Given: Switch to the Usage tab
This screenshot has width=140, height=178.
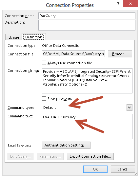Looking at the screenshot, I should pos(14,37).
